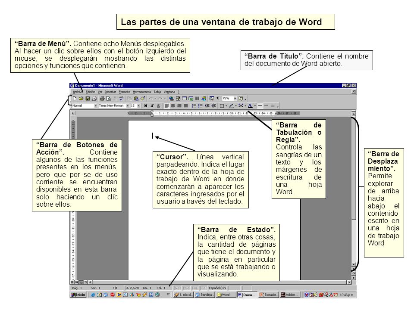Select center alignment button
The image size is (414, 310).
[172, 106]
